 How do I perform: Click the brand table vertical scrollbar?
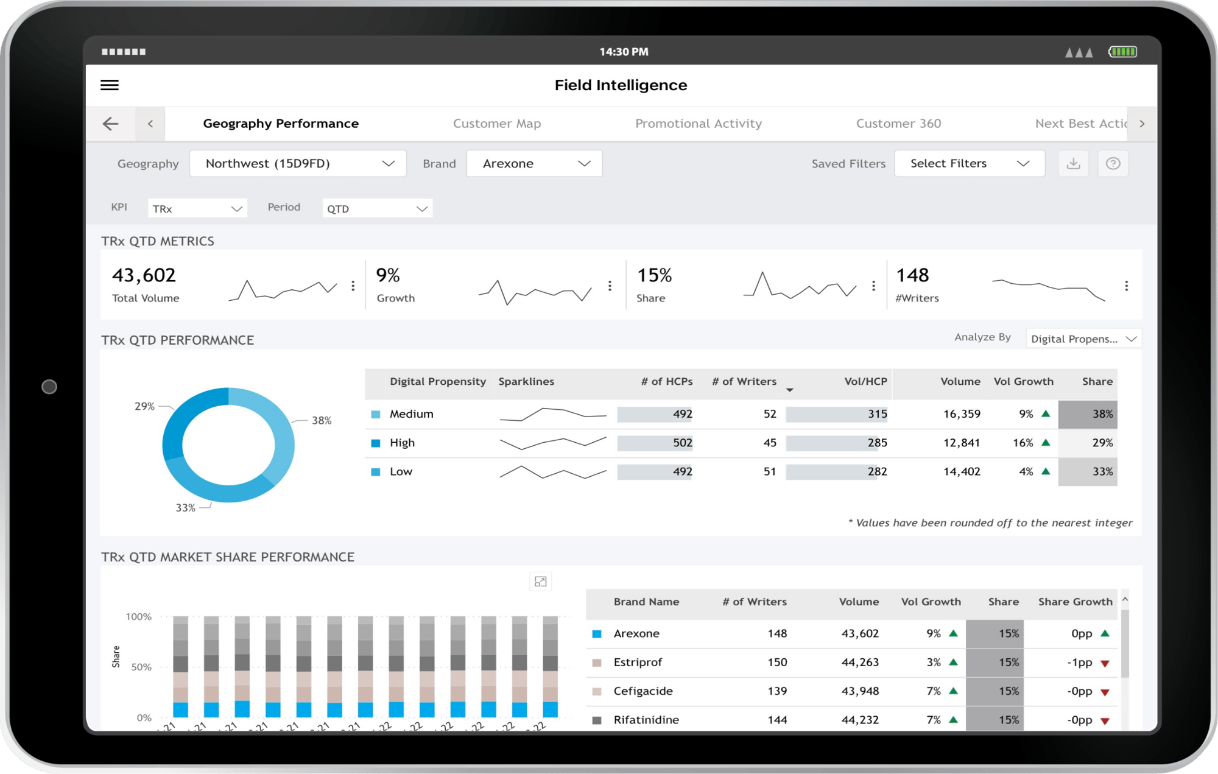1125,644
